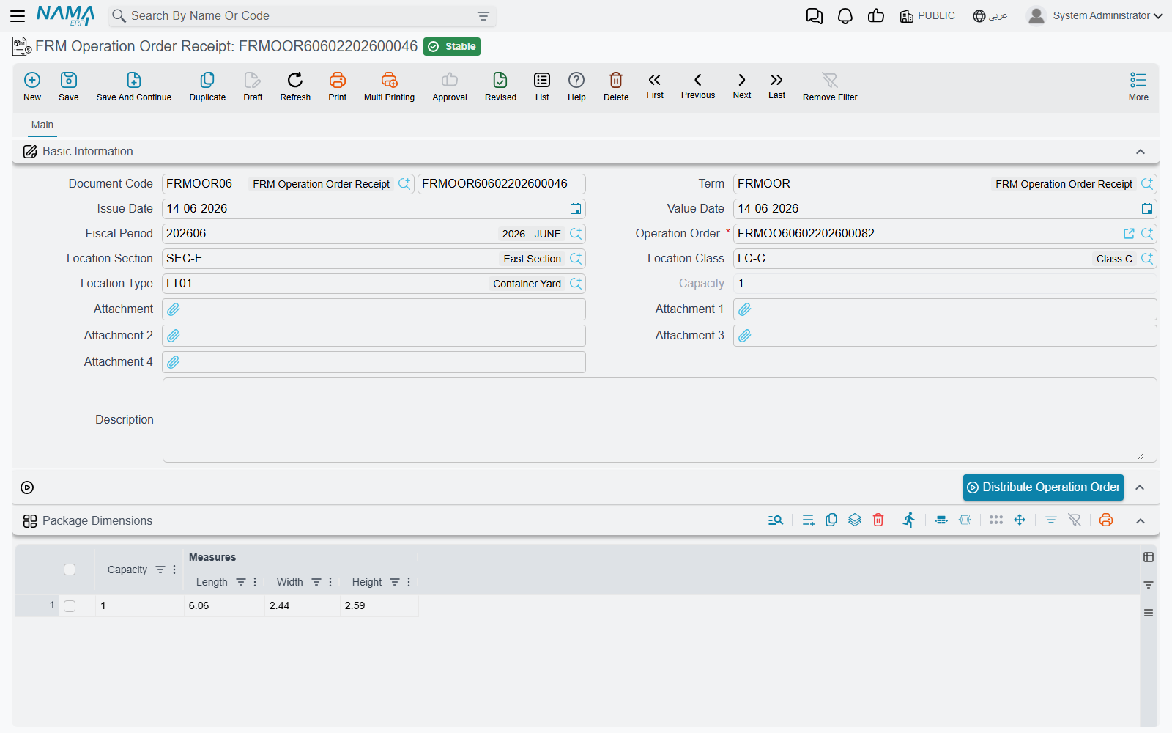Click the Description text area

coord(659,420)
